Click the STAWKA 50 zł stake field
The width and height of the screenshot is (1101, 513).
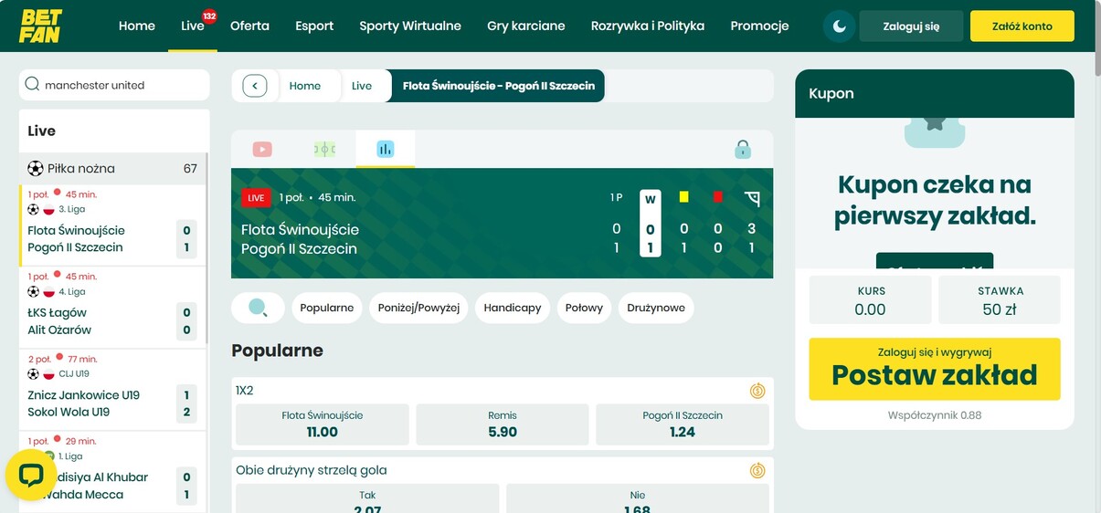point(1000,300)
